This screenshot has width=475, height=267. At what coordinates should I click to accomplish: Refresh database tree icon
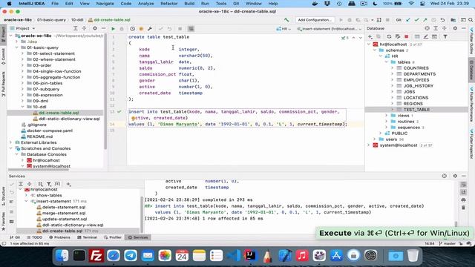click(x=389, y=36)
